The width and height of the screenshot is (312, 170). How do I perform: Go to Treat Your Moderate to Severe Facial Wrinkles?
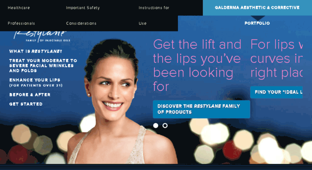pos(43,66)
